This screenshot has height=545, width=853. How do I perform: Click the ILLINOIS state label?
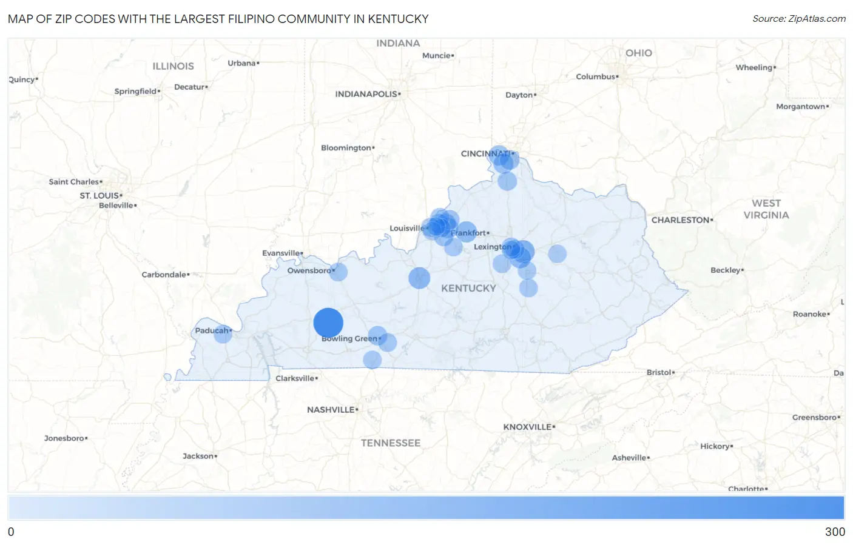[x=174, y=66]
